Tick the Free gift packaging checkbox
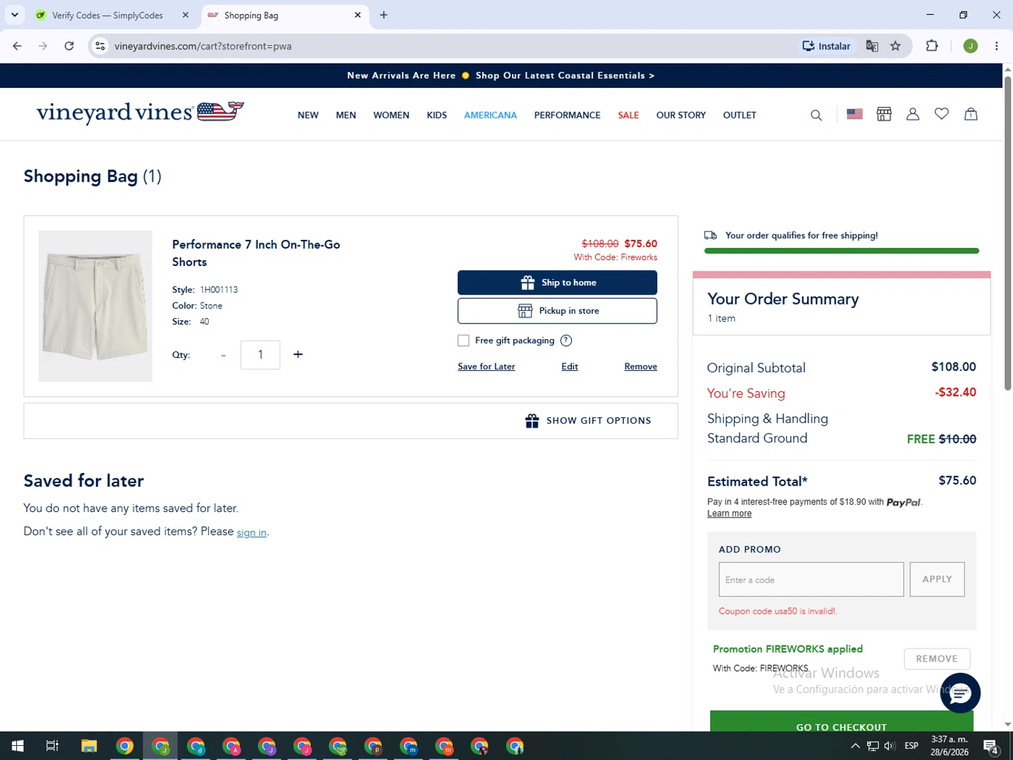1013x760 pixels. 463,340
